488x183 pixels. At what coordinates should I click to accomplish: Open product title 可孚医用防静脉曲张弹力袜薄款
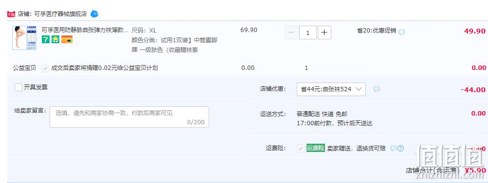tap(85, 30)
